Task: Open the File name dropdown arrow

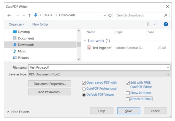Action: point(168,68)
